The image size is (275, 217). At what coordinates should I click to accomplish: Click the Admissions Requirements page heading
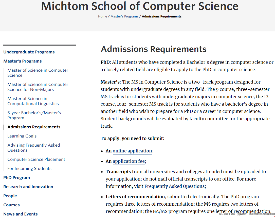coord(153,49)
